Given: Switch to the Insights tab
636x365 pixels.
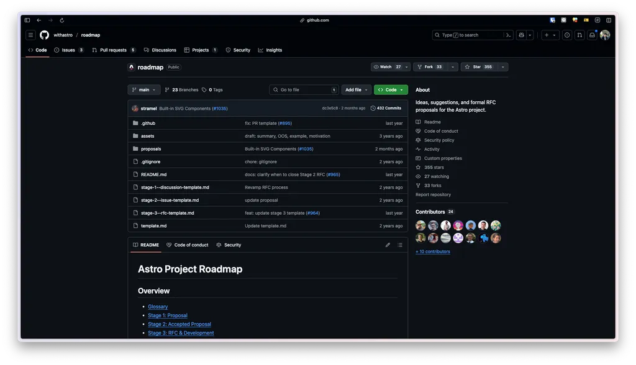Looking at the screenshot, I should (x=270, y=50).
